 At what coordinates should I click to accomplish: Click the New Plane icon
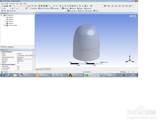click(x=13, y=9)
